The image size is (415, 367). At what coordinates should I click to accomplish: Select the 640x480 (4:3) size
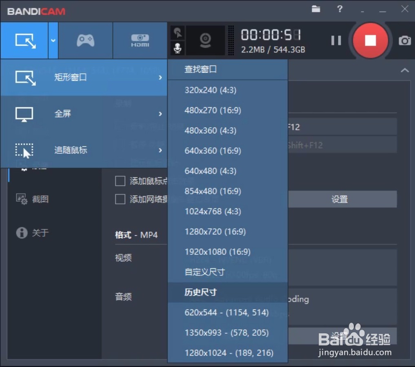227,171
